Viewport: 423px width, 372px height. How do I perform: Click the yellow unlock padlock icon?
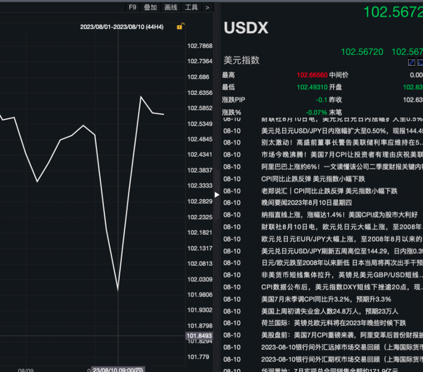click(x=180, y=27)
